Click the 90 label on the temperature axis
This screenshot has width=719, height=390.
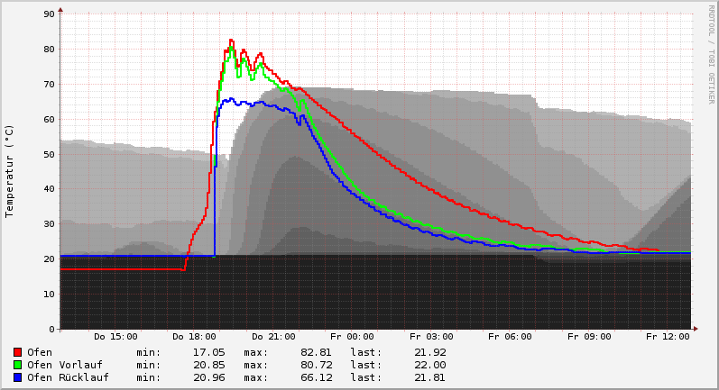pos(48,14)
